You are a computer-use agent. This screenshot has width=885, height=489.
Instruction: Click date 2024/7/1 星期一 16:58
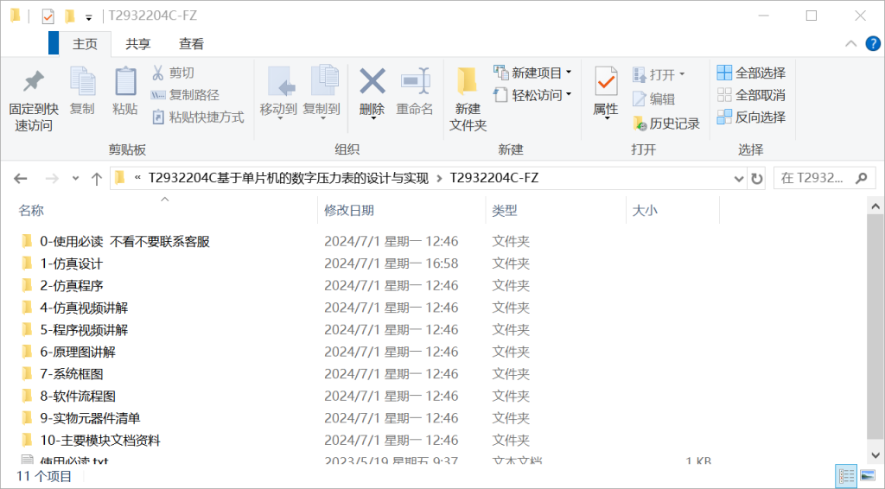tap(392, 264)
